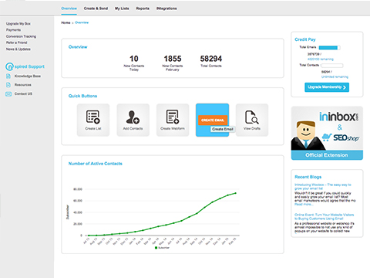370x278 pixels.
Task: Click the View Drafts magnifier icon
Action: coord(252,117)
